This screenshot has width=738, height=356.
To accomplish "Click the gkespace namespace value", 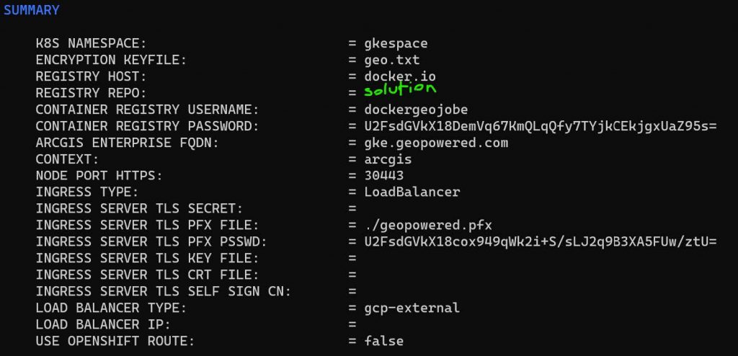I will (x=396, y=44).
